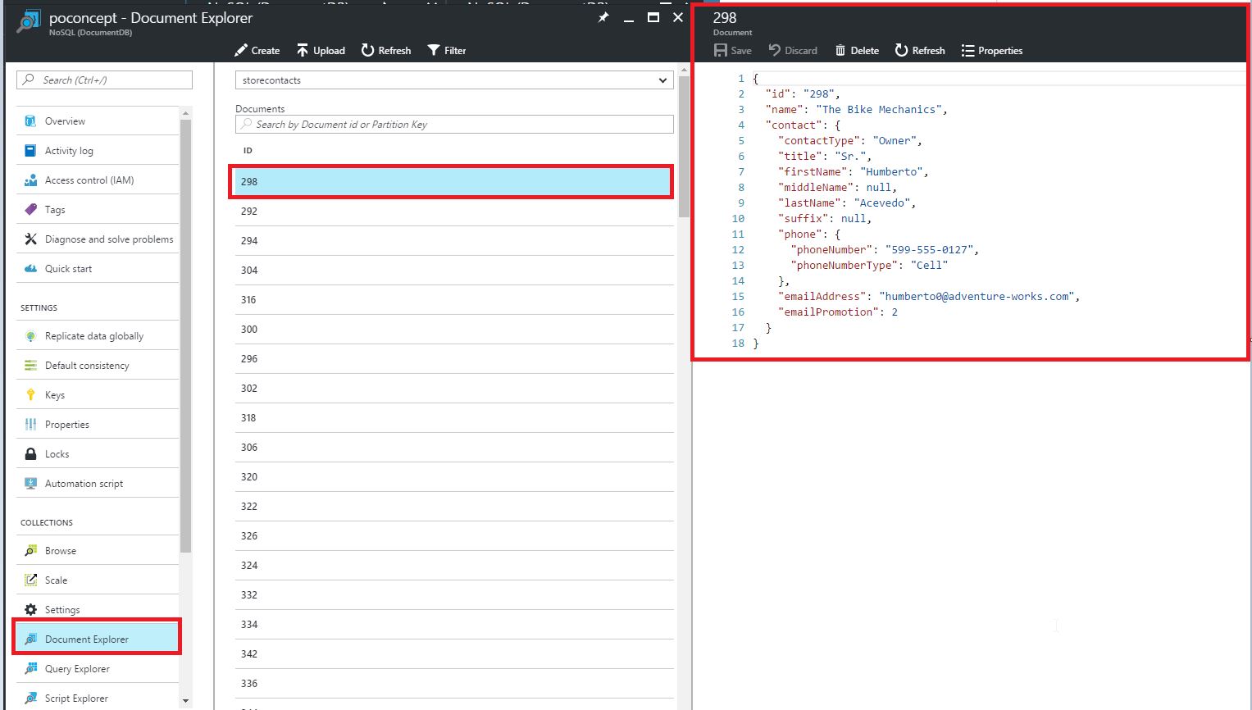Viewport: 1252px width, 710px height.
Task: Select document 292 in list
Action: click(x=454, y=212)
